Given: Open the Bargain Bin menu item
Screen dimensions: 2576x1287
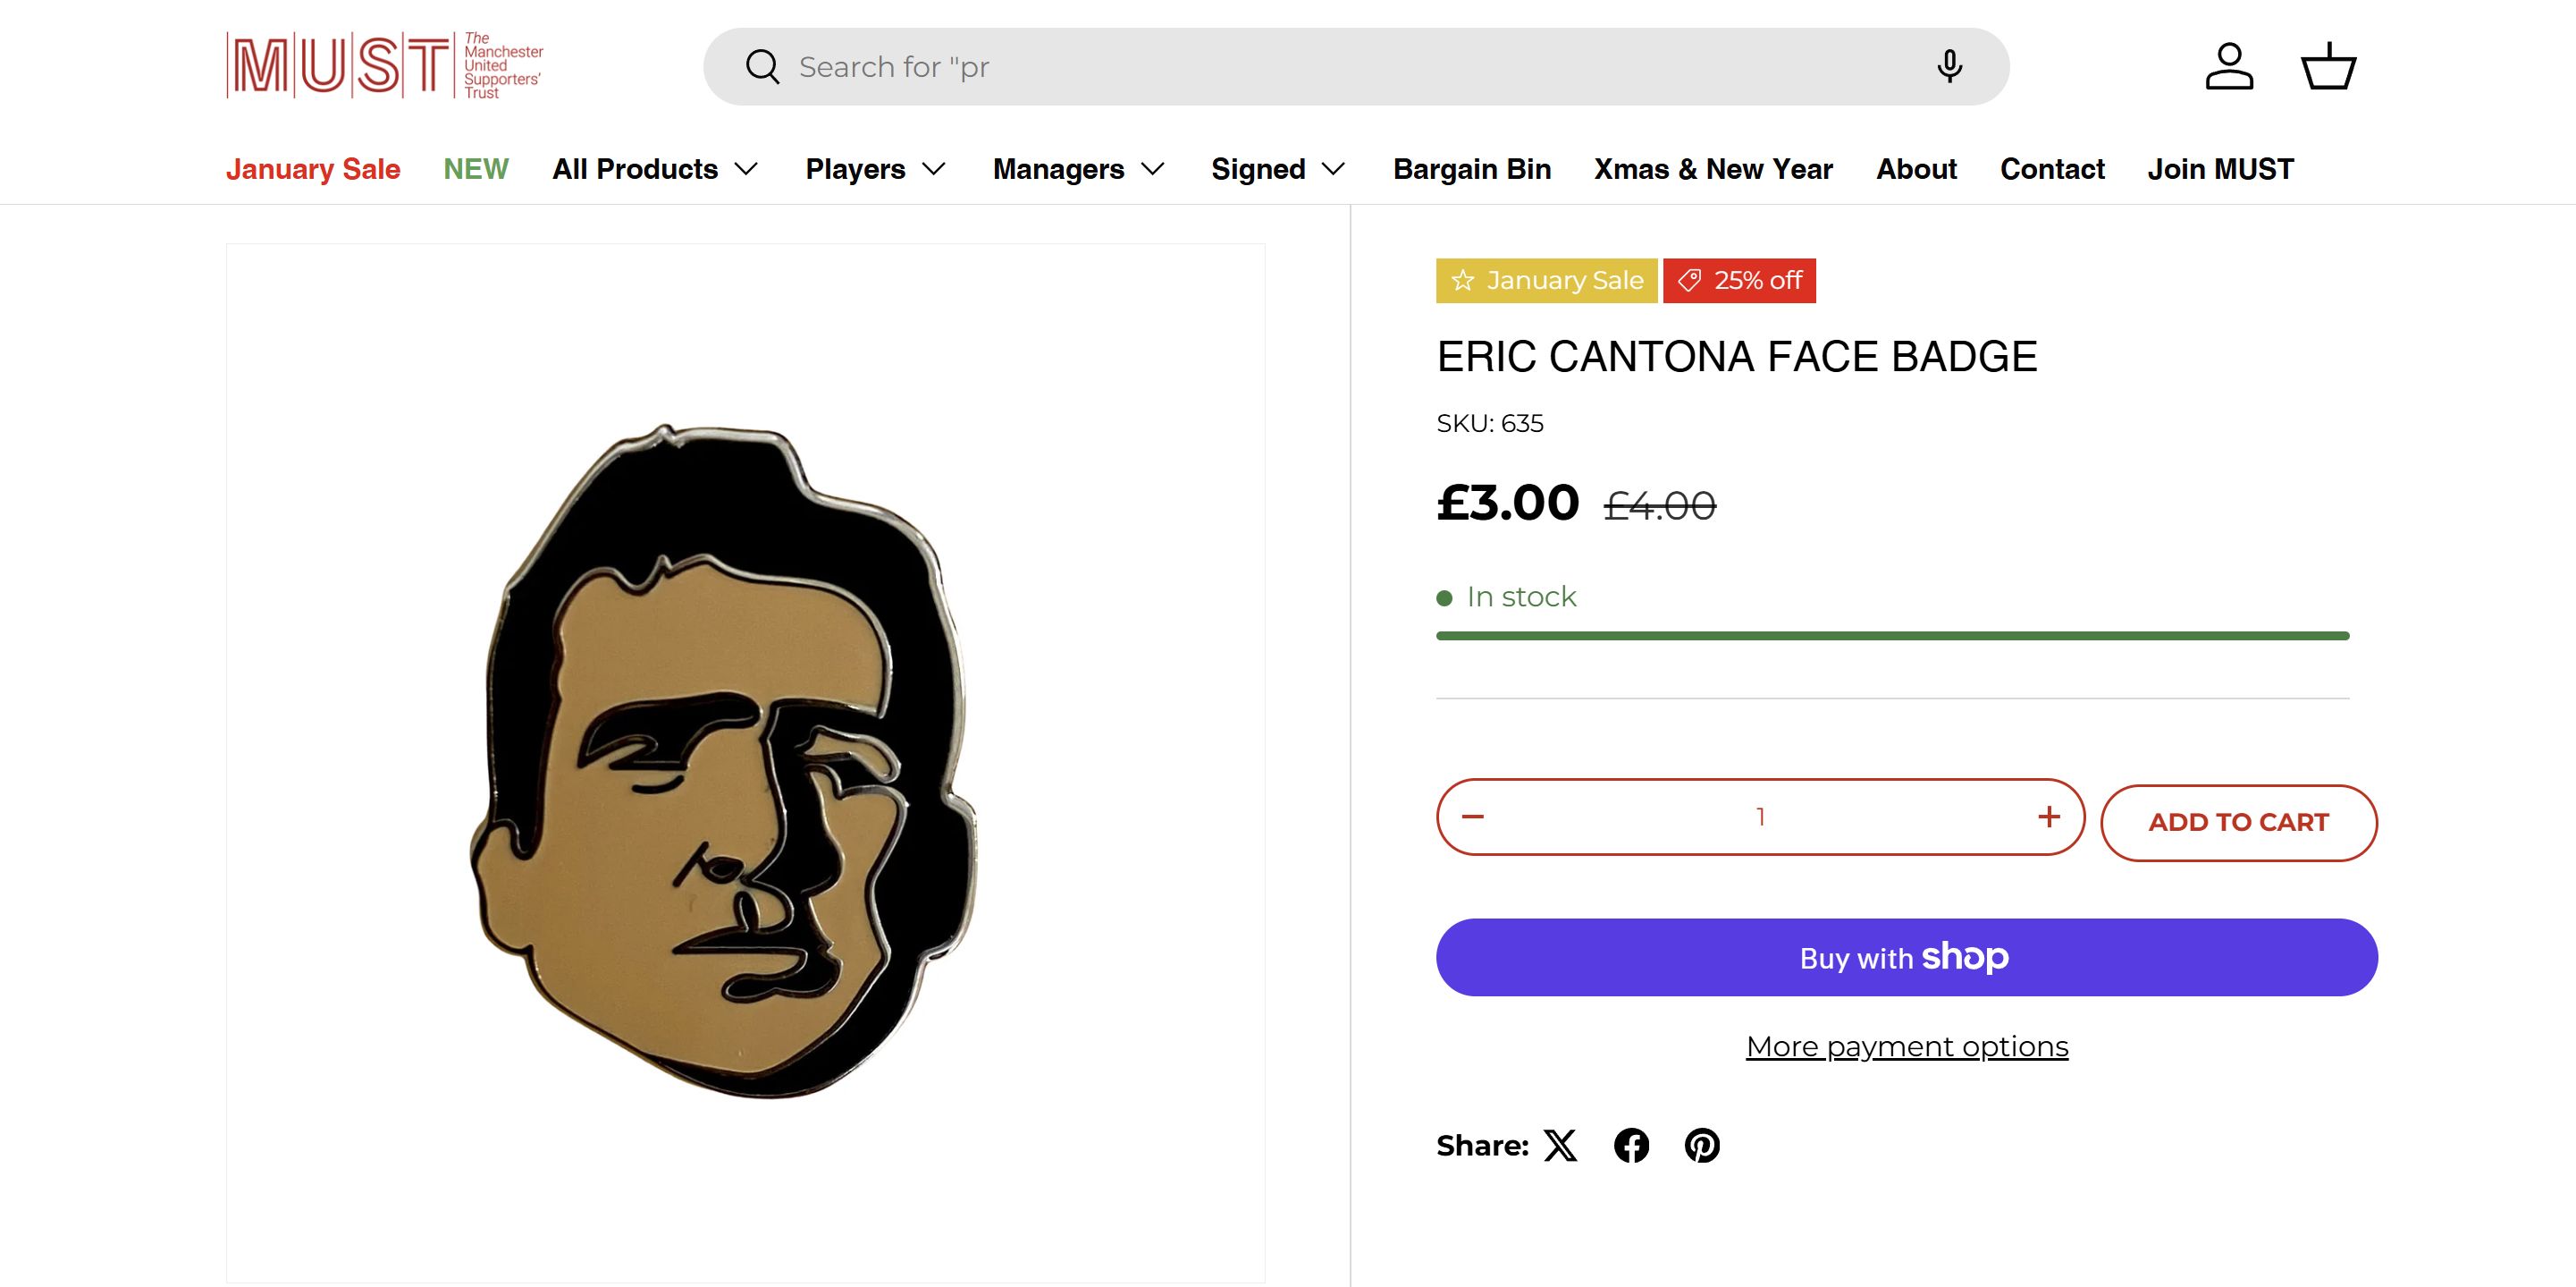Looking at the screenshot, I should click(1472, 169).
